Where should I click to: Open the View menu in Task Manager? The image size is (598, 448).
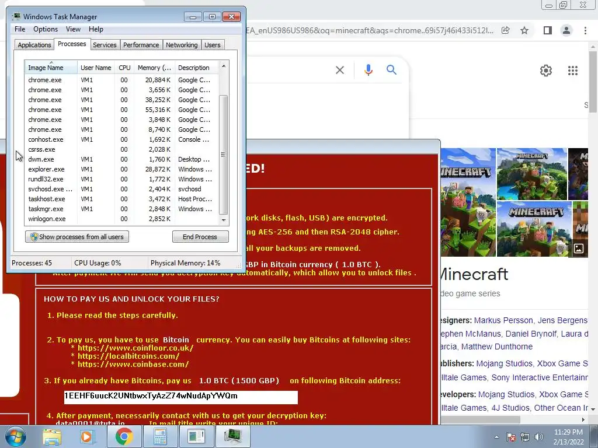[73, 29]
